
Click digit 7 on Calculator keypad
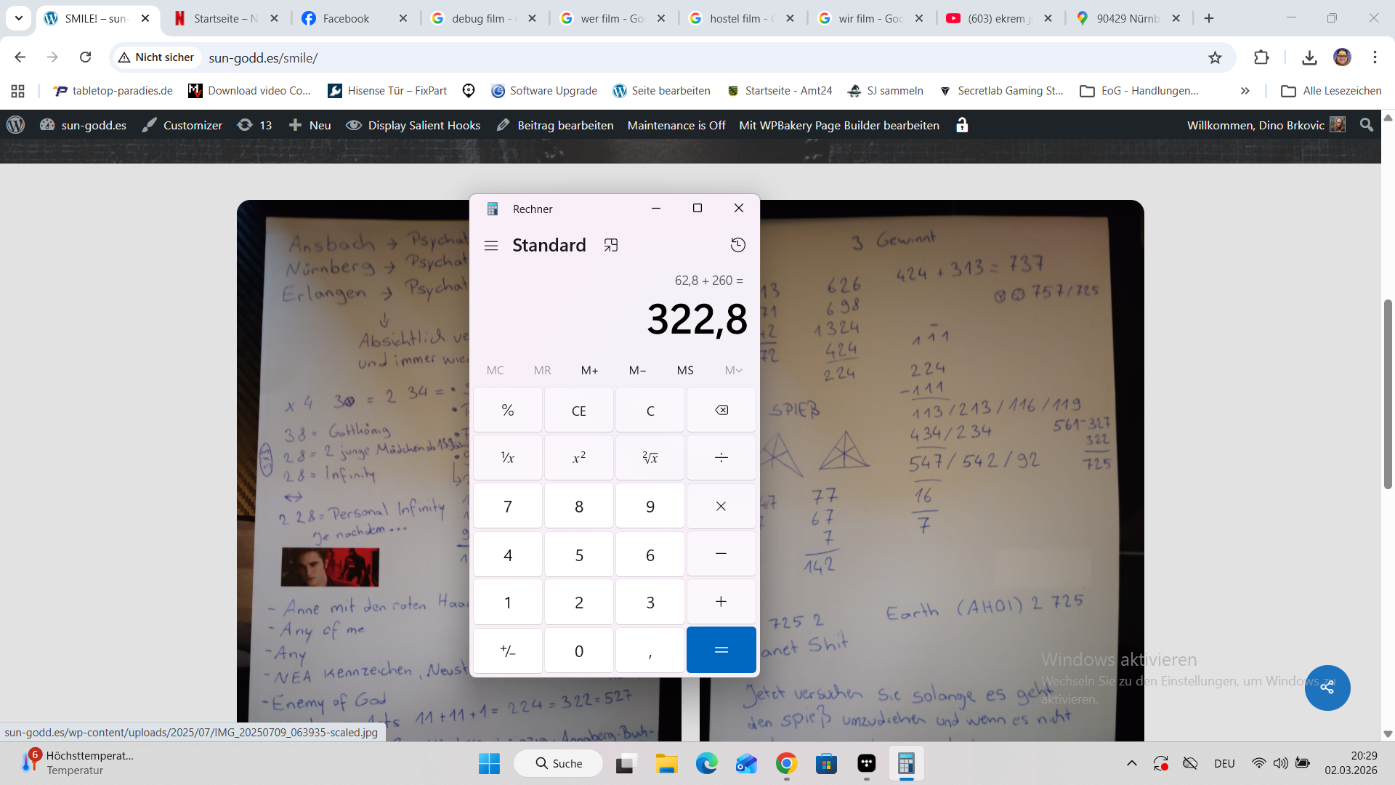coord(508,506)
